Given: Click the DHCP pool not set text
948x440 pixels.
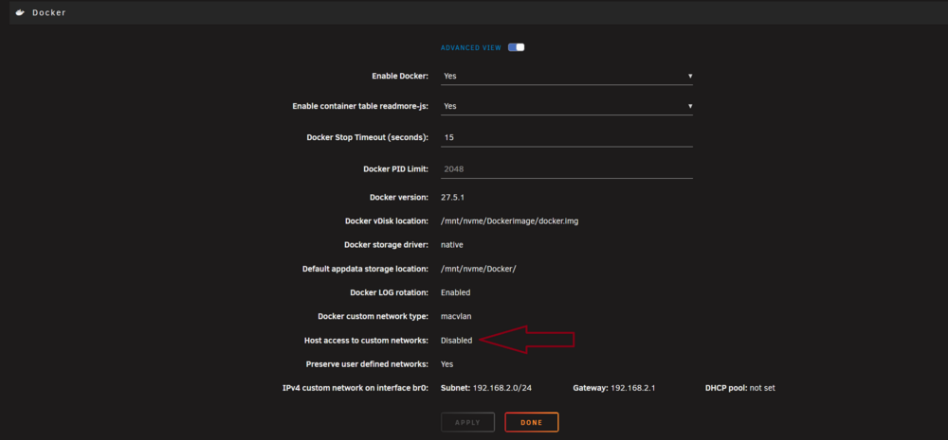Looking at the screenshot, I should [x=762, y=388].
